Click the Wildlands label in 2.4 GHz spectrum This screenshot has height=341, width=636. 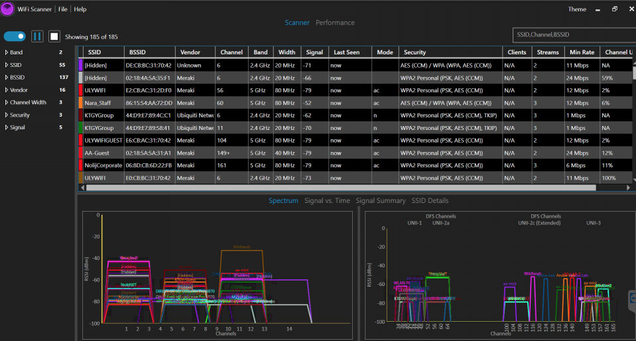point(242,247)
